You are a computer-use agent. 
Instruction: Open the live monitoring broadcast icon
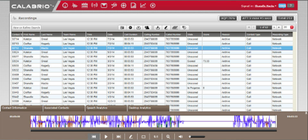94,5
